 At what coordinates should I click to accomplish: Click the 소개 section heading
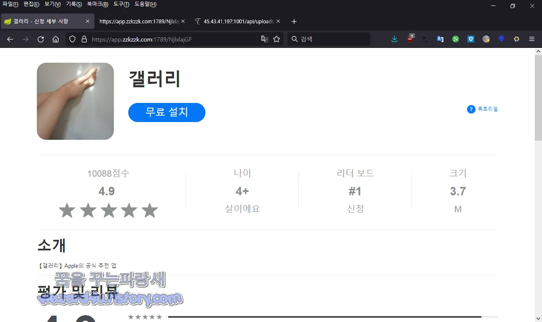click(52, 246)
